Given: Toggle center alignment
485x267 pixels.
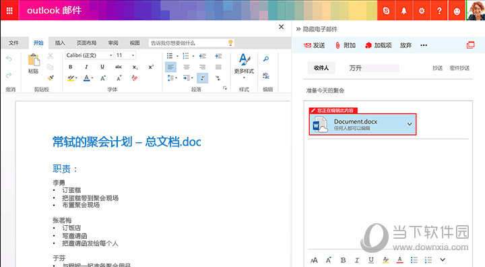Looking at the screenshot, I should pos(187,67).
